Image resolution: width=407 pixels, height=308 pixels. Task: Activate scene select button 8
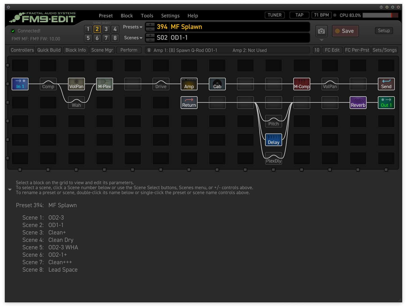click(115, 38)
